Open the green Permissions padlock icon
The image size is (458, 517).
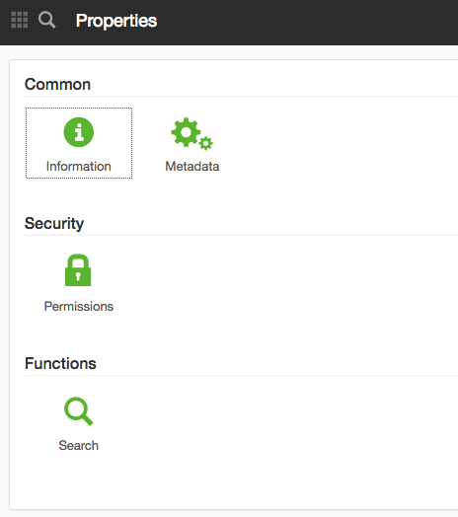point(78,270)
